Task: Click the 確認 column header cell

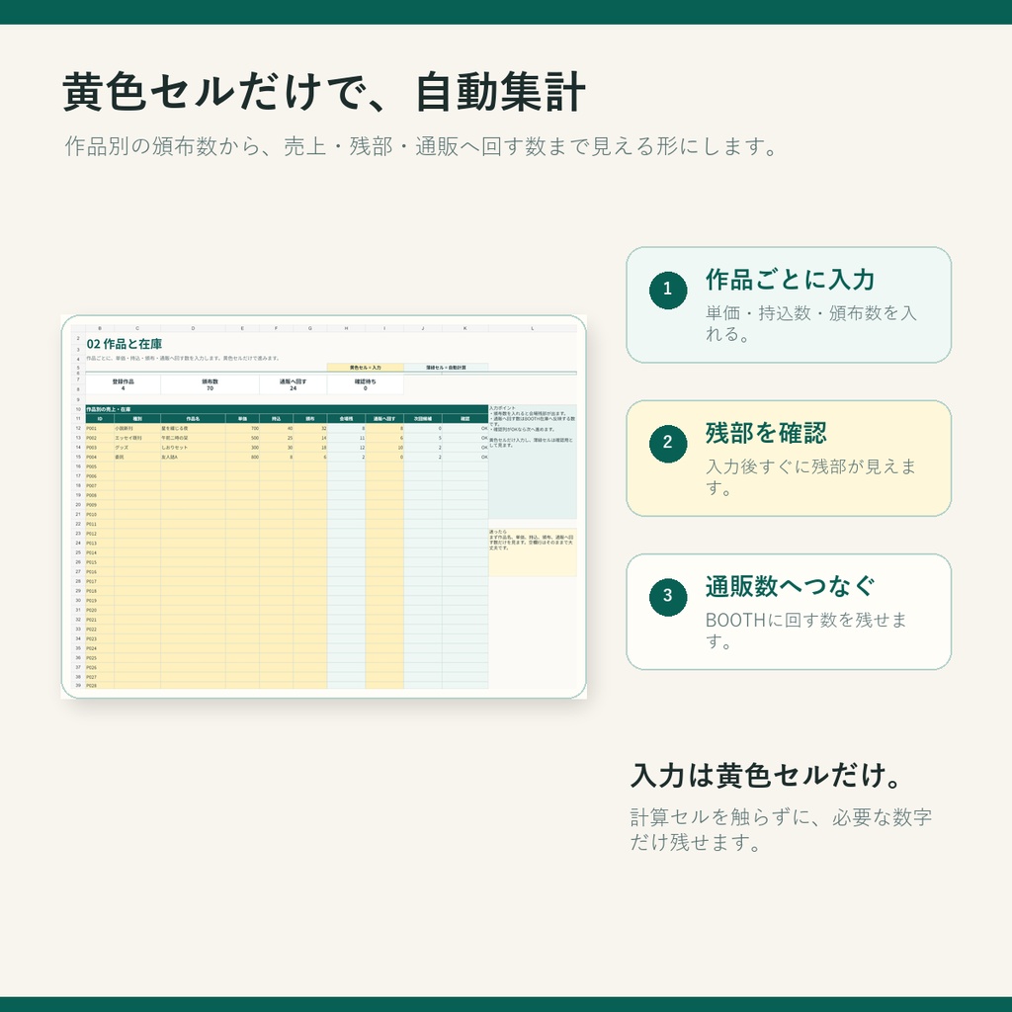Action: (465, 419)
